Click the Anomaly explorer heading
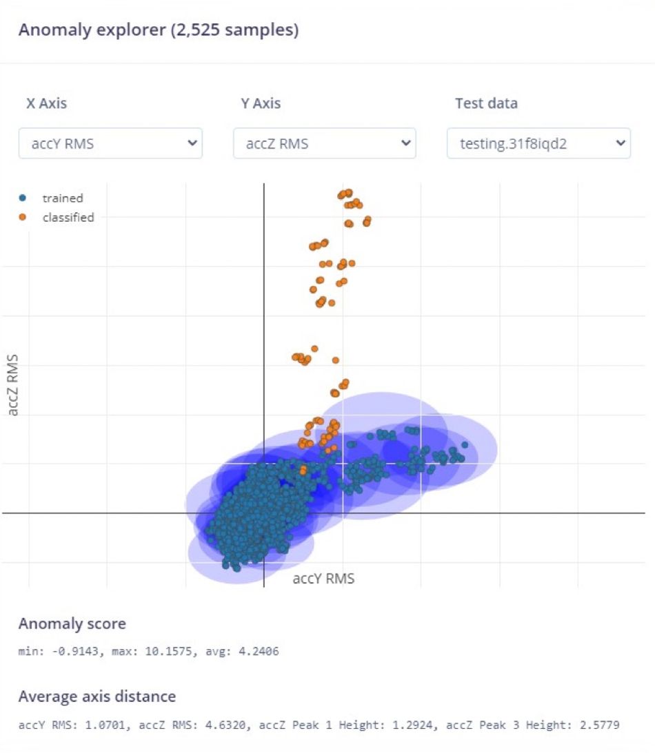Image resolution: width=655 pixels, height=753 pixels. (159, 30)
